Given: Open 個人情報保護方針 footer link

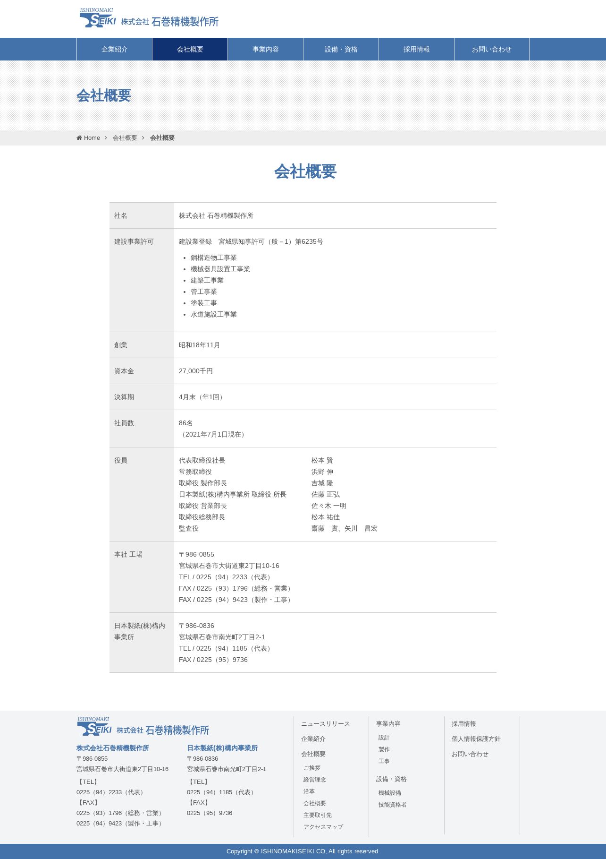Looking at the screenshot, I should [x=476, y=739].
